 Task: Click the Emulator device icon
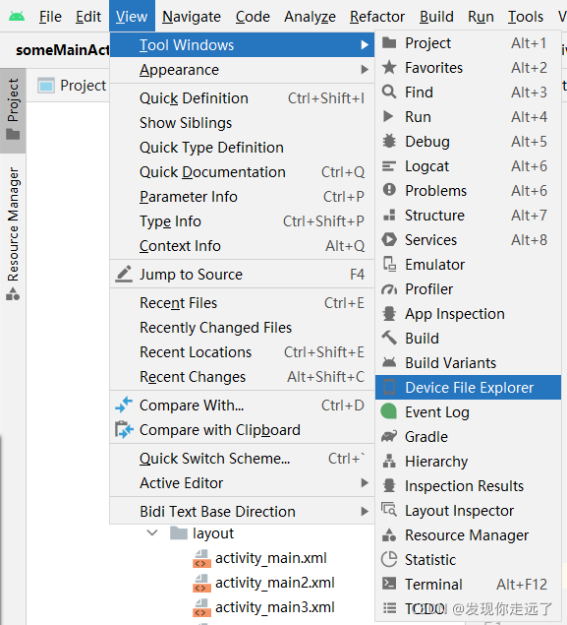(x=389, y=264)
